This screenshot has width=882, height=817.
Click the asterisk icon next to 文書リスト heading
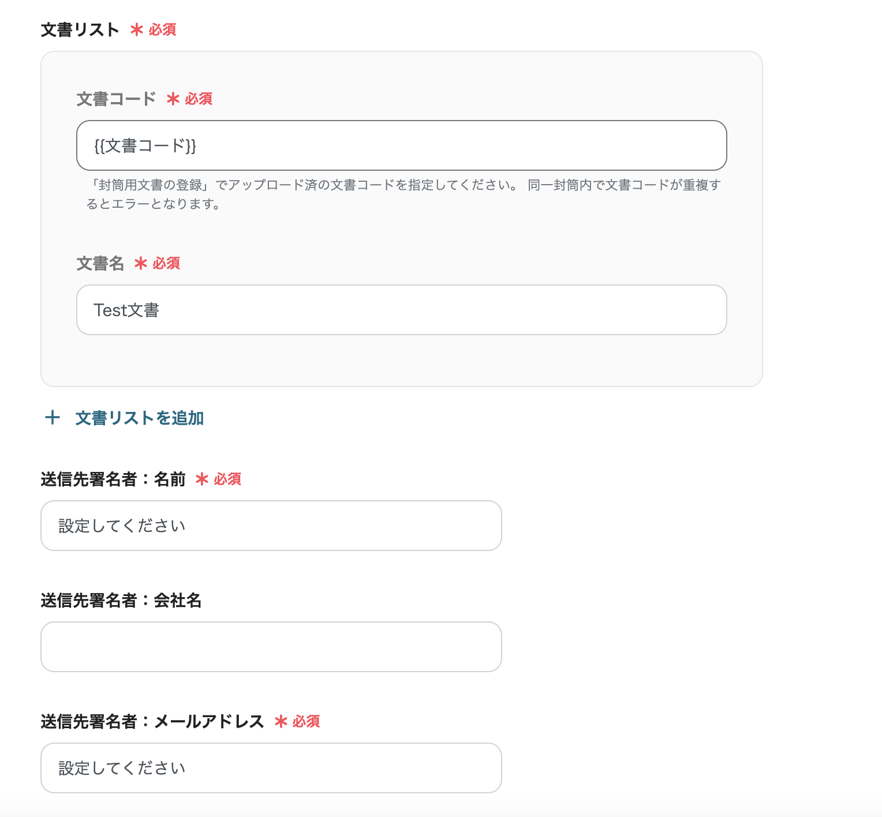click(136, 29)
